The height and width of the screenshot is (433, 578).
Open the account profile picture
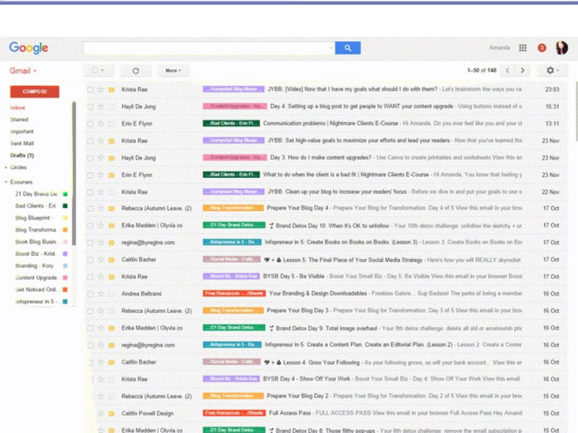pos(561,47)
